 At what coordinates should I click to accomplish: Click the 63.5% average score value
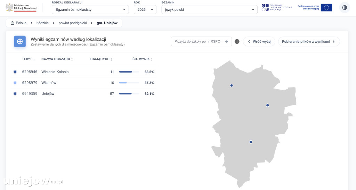(x=149, y=72)
